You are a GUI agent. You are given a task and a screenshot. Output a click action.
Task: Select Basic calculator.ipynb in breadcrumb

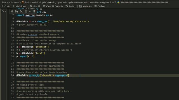[35, 2]
